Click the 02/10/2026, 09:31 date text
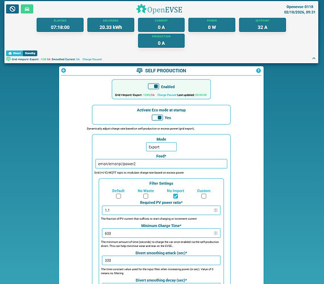The height and width of the screenshot is (284, 324). [x=300, y=12]
